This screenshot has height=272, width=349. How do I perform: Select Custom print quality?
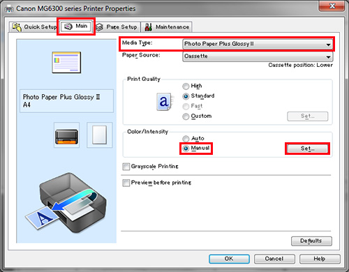(197, 116)
